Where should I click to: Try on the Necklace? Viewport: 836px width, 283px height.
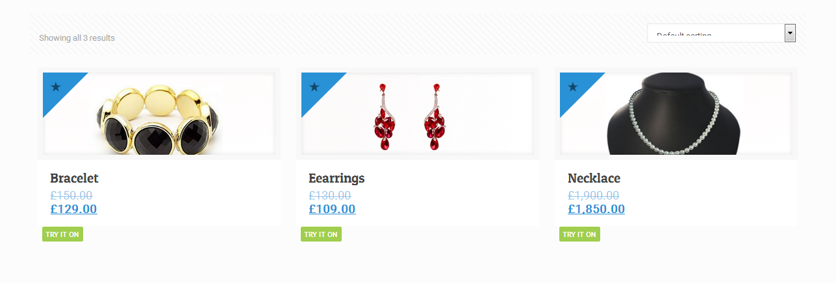(579, 234)
